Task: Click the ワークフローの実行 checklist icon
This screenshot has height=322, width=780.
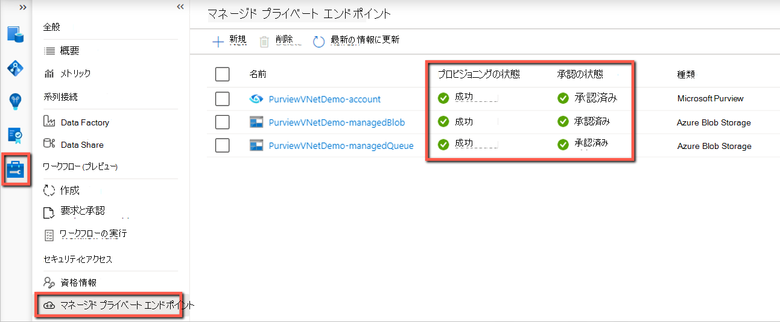Action: (49, 234)
